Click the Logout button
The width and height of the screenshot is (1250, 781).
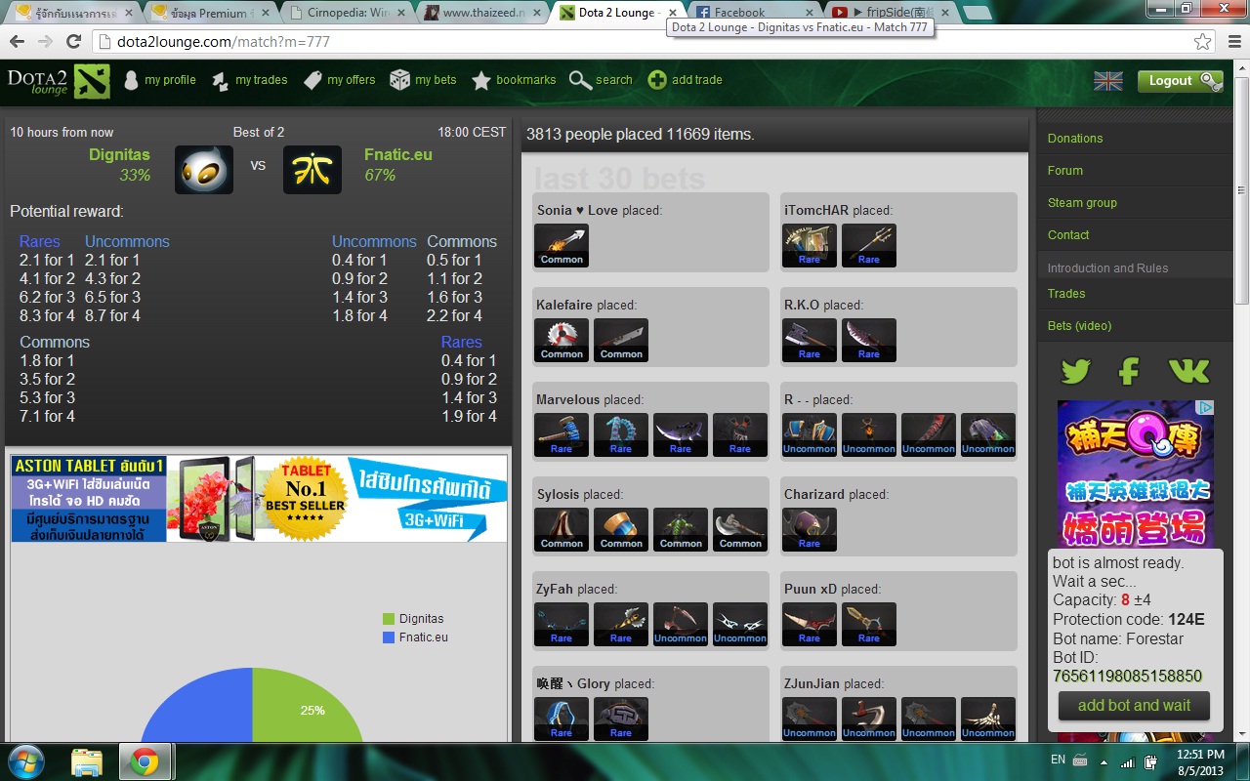click(1180, 81)
